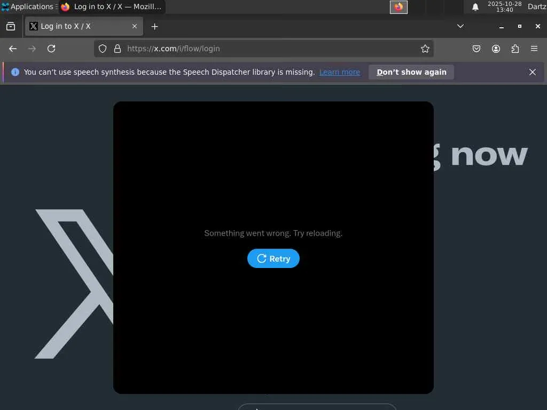Click the Firefox workspace thumbnail in panel
The height and width of the screenshot is (410, 547).
coord(398,7)
